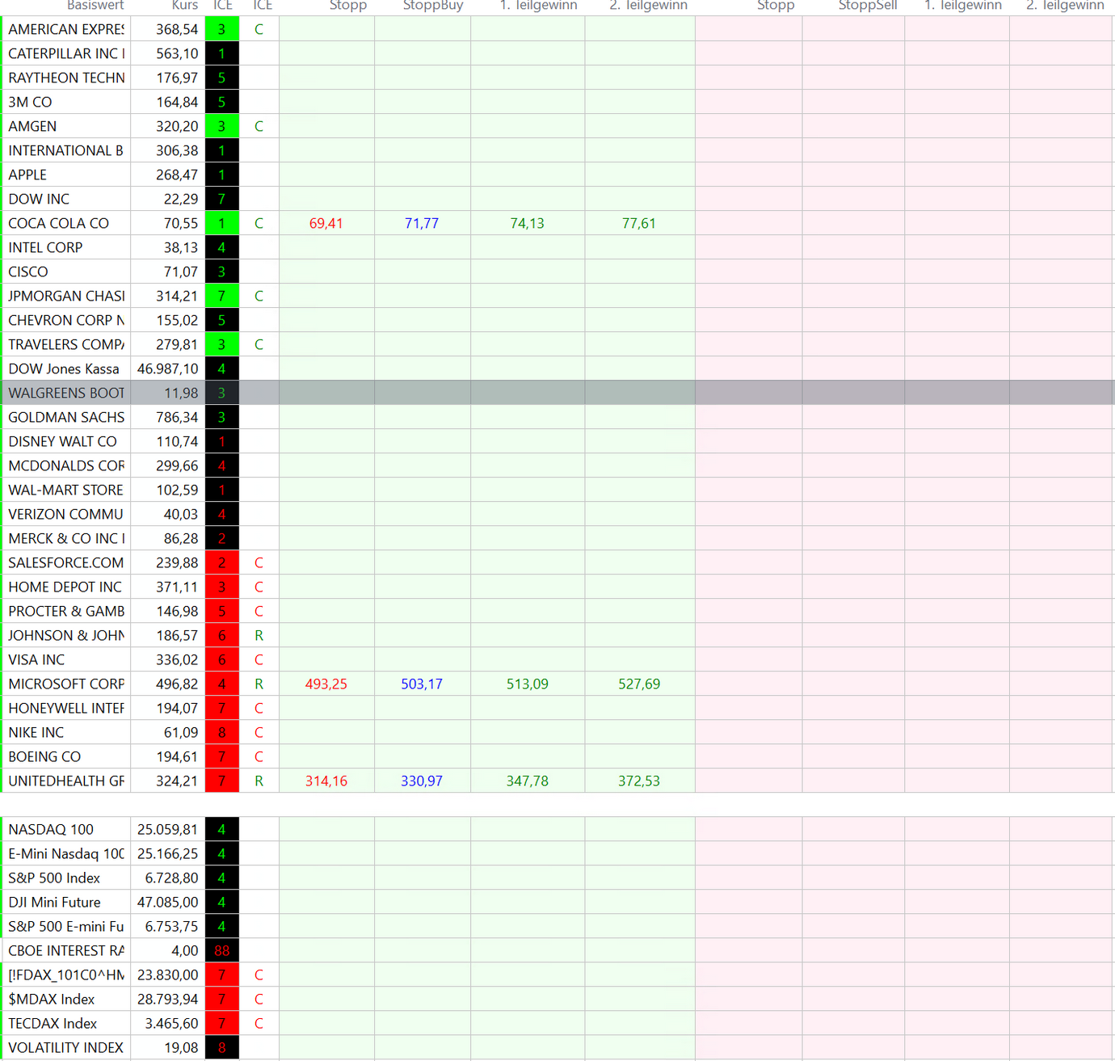Select DOW Jones Kassa price 46.987,10

(x=167, y=368)
